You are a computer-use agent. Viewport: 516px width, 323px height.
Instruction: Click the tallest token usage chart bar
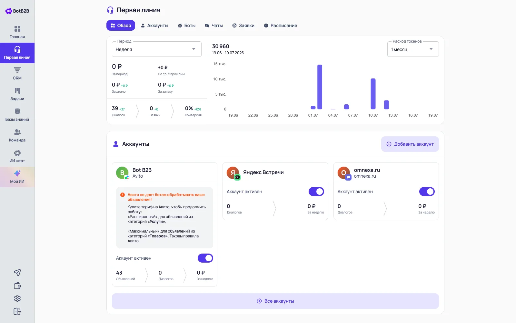click(320, 87)
